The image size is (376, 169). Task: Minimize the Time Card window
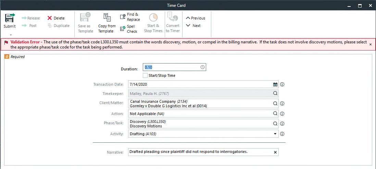[x=349, y=5]
